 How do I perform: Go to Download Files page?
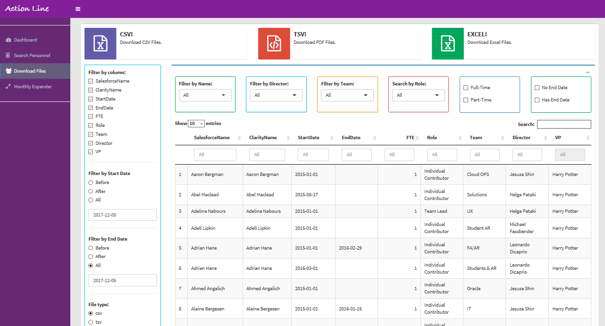[35, 71]
